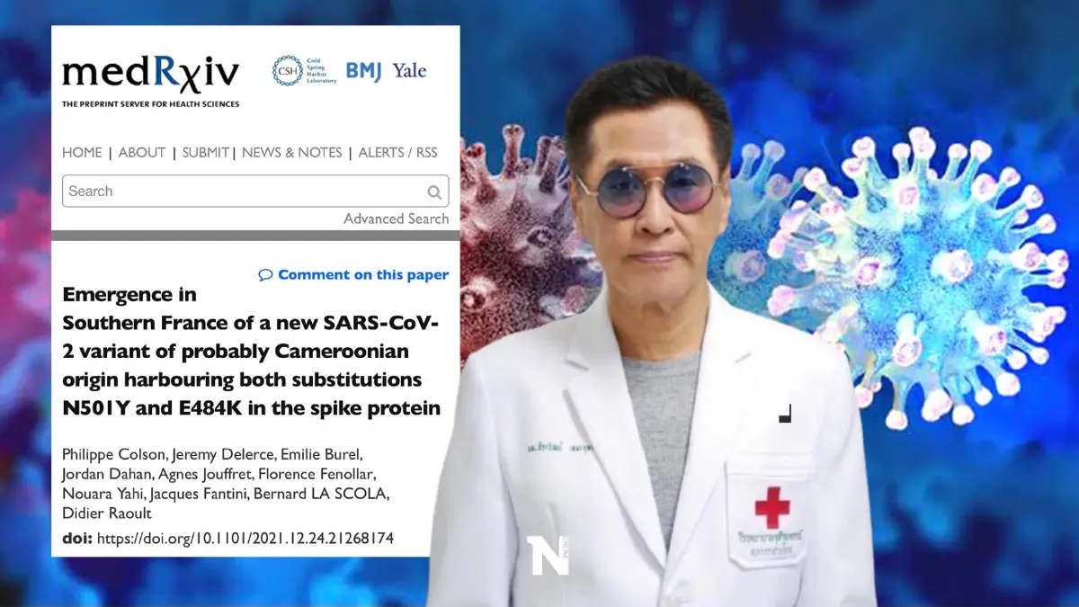Click author name Agnes Jouffret
Image resolution: width=1079 pixels, height=607 pixels.
pyautogui.click(x=208, y=474)
